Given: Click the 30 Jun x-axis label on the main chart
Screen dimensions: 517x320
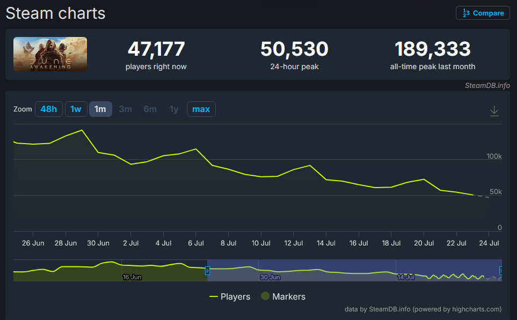Looking at the screenshot, I should point(98,243).
